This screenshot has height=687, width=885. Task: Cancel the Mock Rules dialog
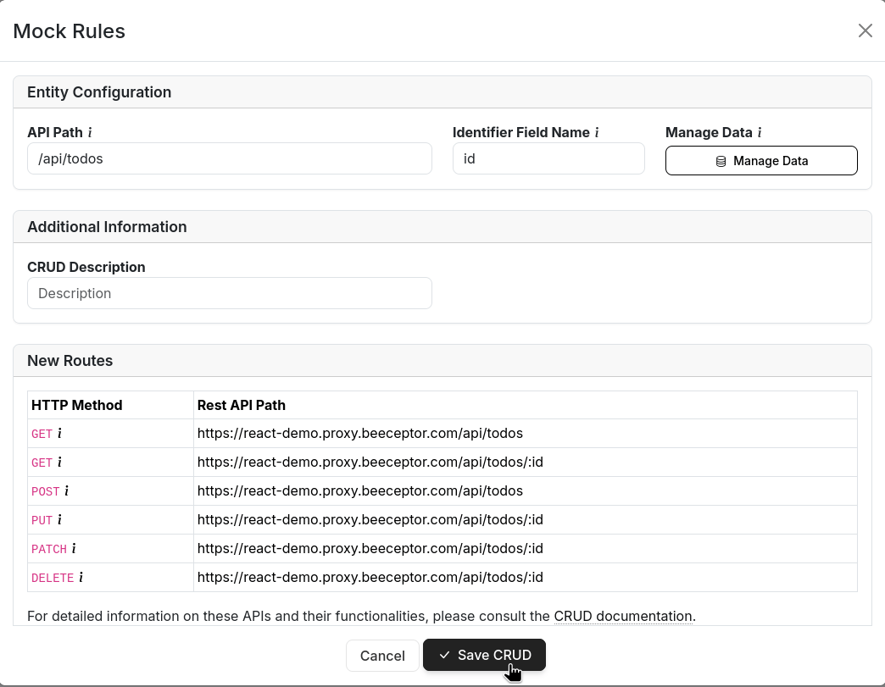(x=382, y=655)
